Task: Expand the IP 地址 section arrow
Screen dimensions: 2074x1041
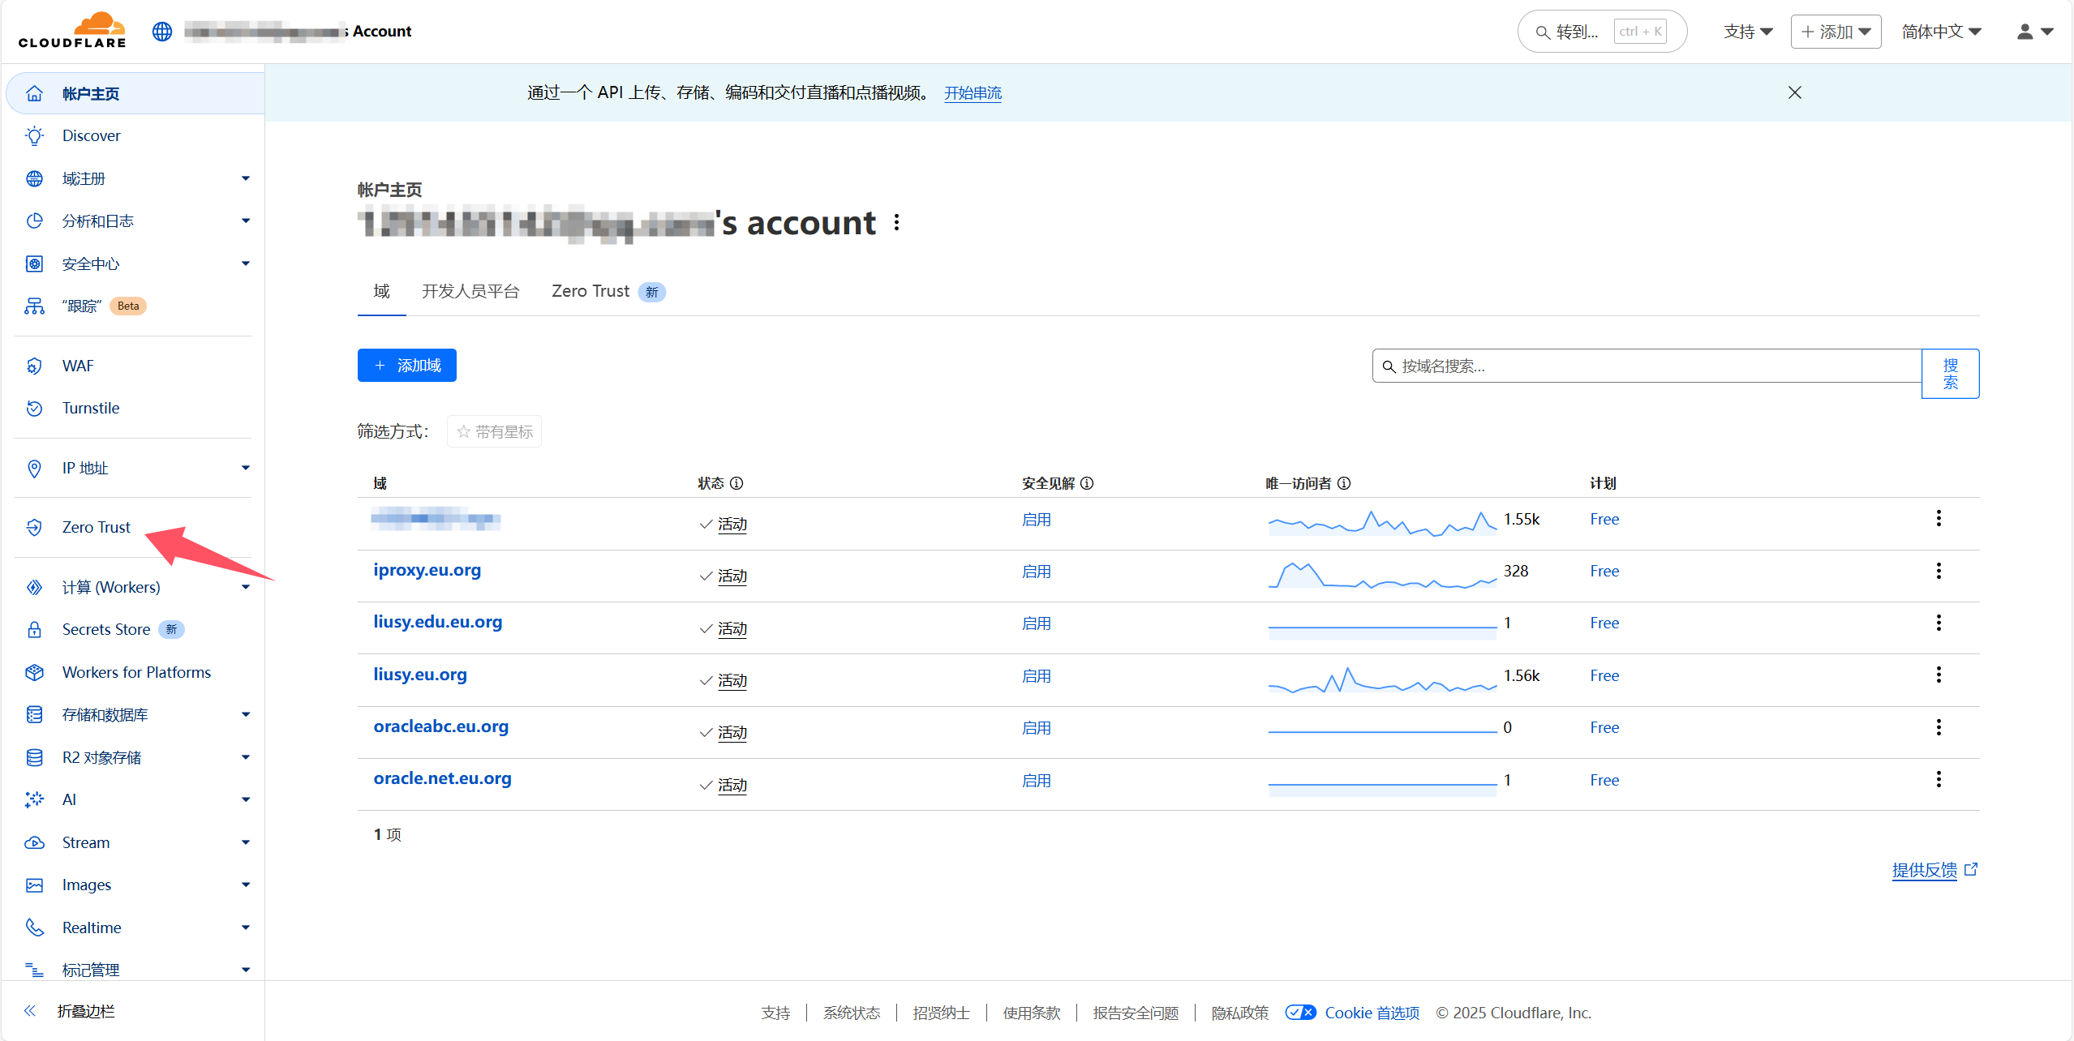Action: point(245,468)
